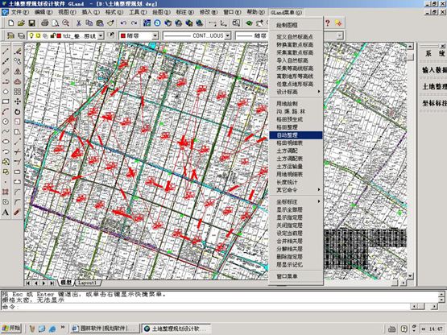The height and width of the screenshot is (335, 447).
Task: Toggle the layer freeze sun icon
Action: pyautogui.click(x=38, y=35)
